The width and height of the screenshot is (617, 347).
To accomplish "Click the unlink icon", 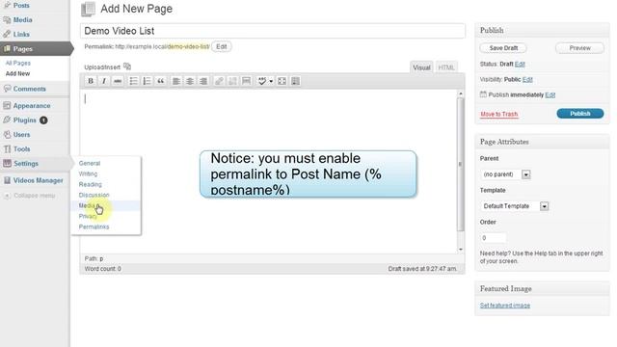I will (232, 81).
